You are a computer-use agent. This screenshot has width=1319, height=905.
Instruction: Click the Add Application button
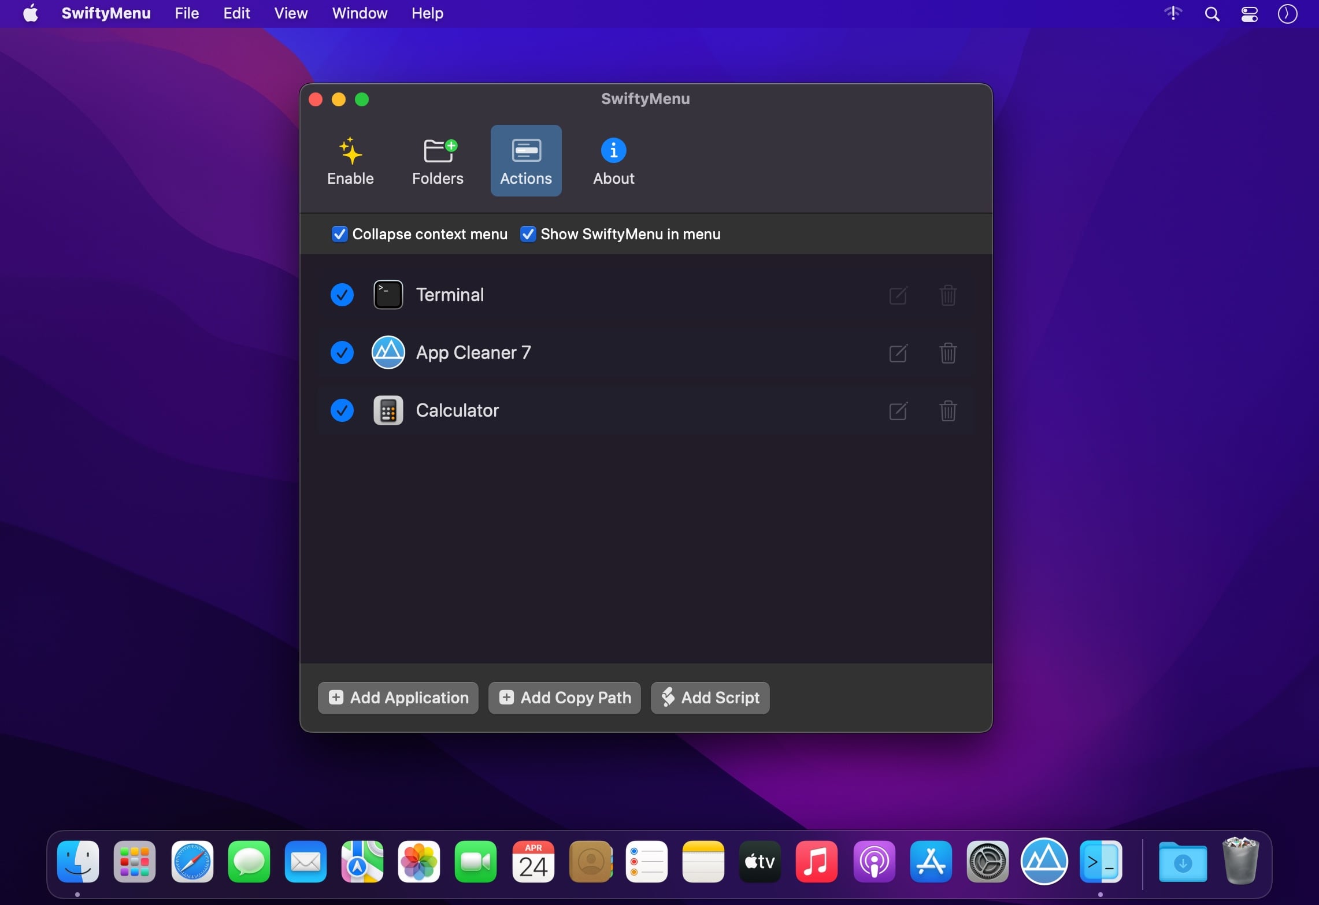(x=398, y=698)
